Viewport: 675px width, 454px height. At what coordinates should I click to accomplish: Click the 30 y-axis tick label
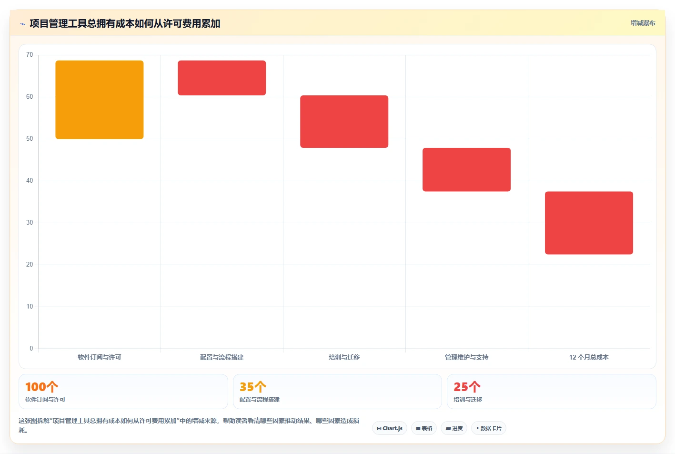point(30,223)
